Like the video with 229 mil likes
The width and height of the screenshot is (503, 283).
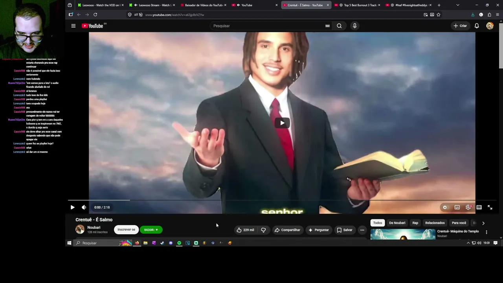click(x=245, y=230)
